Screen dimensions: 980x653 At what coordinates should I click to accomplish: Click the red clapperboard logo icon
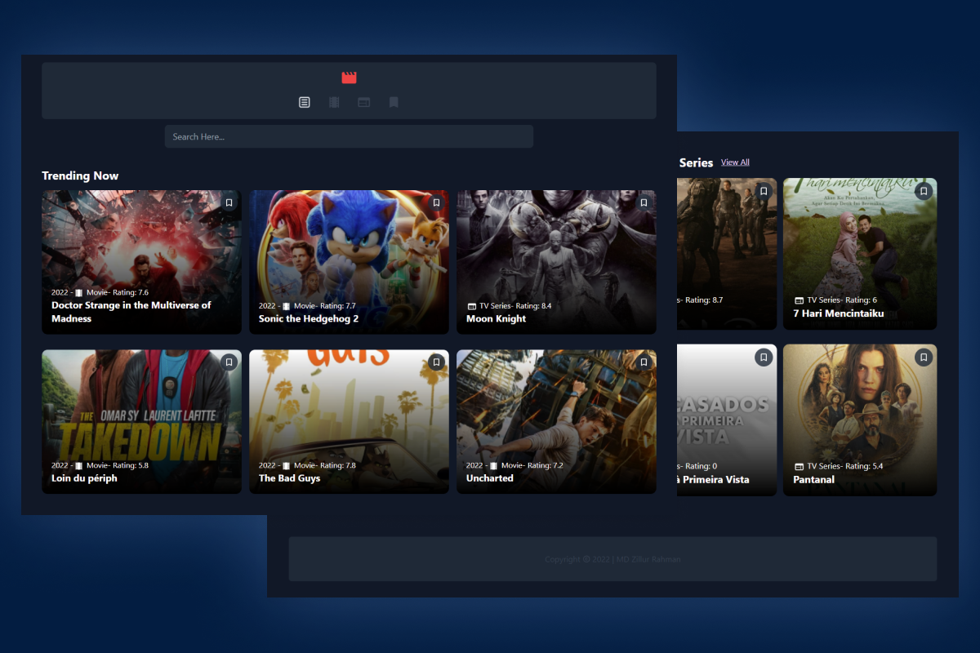[349, 78]
